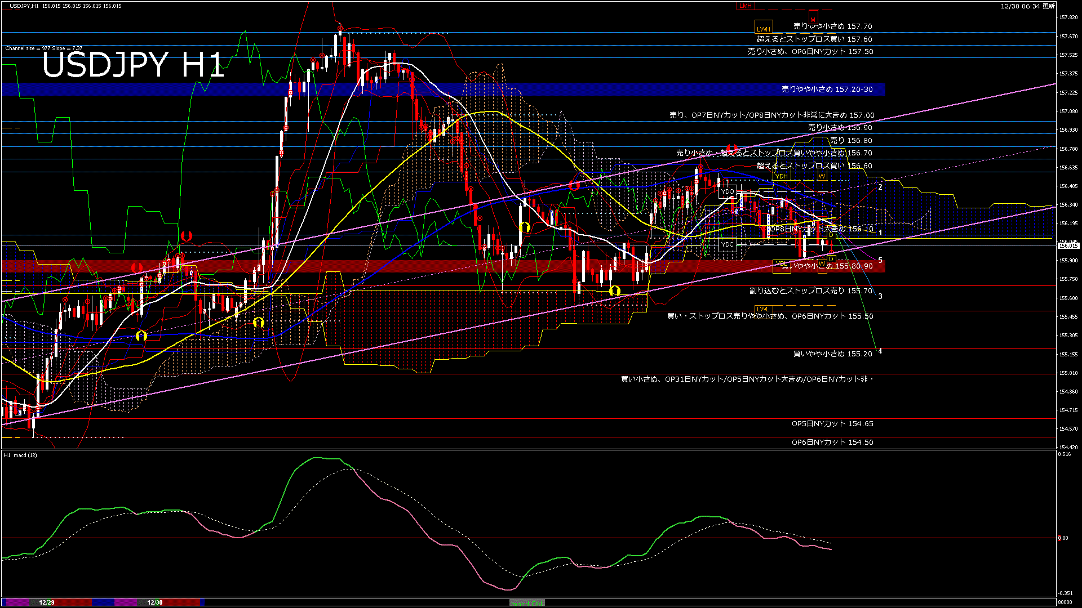Click the 157.00 OP NY cut order label
1082x608 pixels.
coord(771,115)
